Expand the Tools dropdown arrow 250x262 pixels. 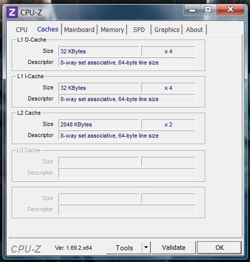click(146, 248)
